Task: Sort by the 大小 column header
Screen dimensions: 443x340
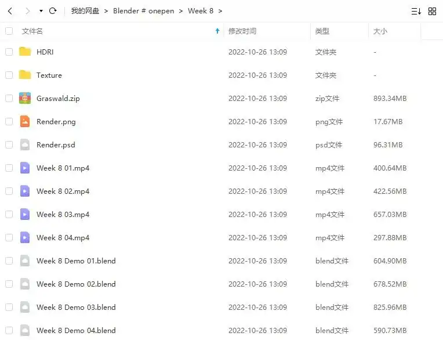Action: coord(380,31)
